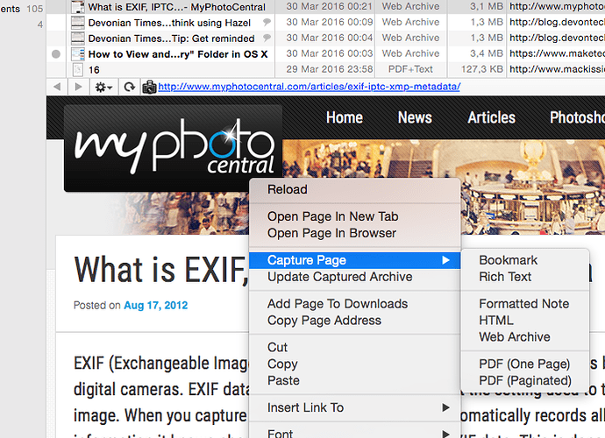Open the gear action menu
Screen dimensions: 605x438
coord(104,87)
